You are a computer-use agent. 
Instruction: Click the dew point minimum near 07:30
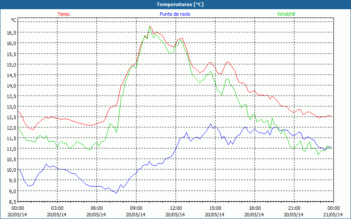point(116,193)
